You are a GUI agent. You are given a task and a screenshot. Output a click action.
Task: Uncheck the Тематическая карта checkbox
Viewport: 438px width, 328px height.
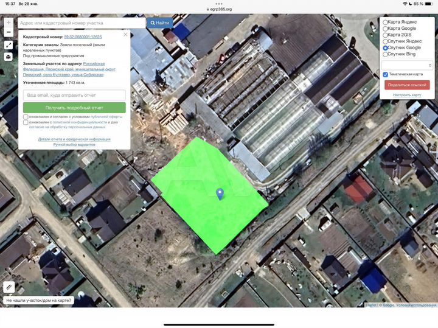click(x=385, y=74)
